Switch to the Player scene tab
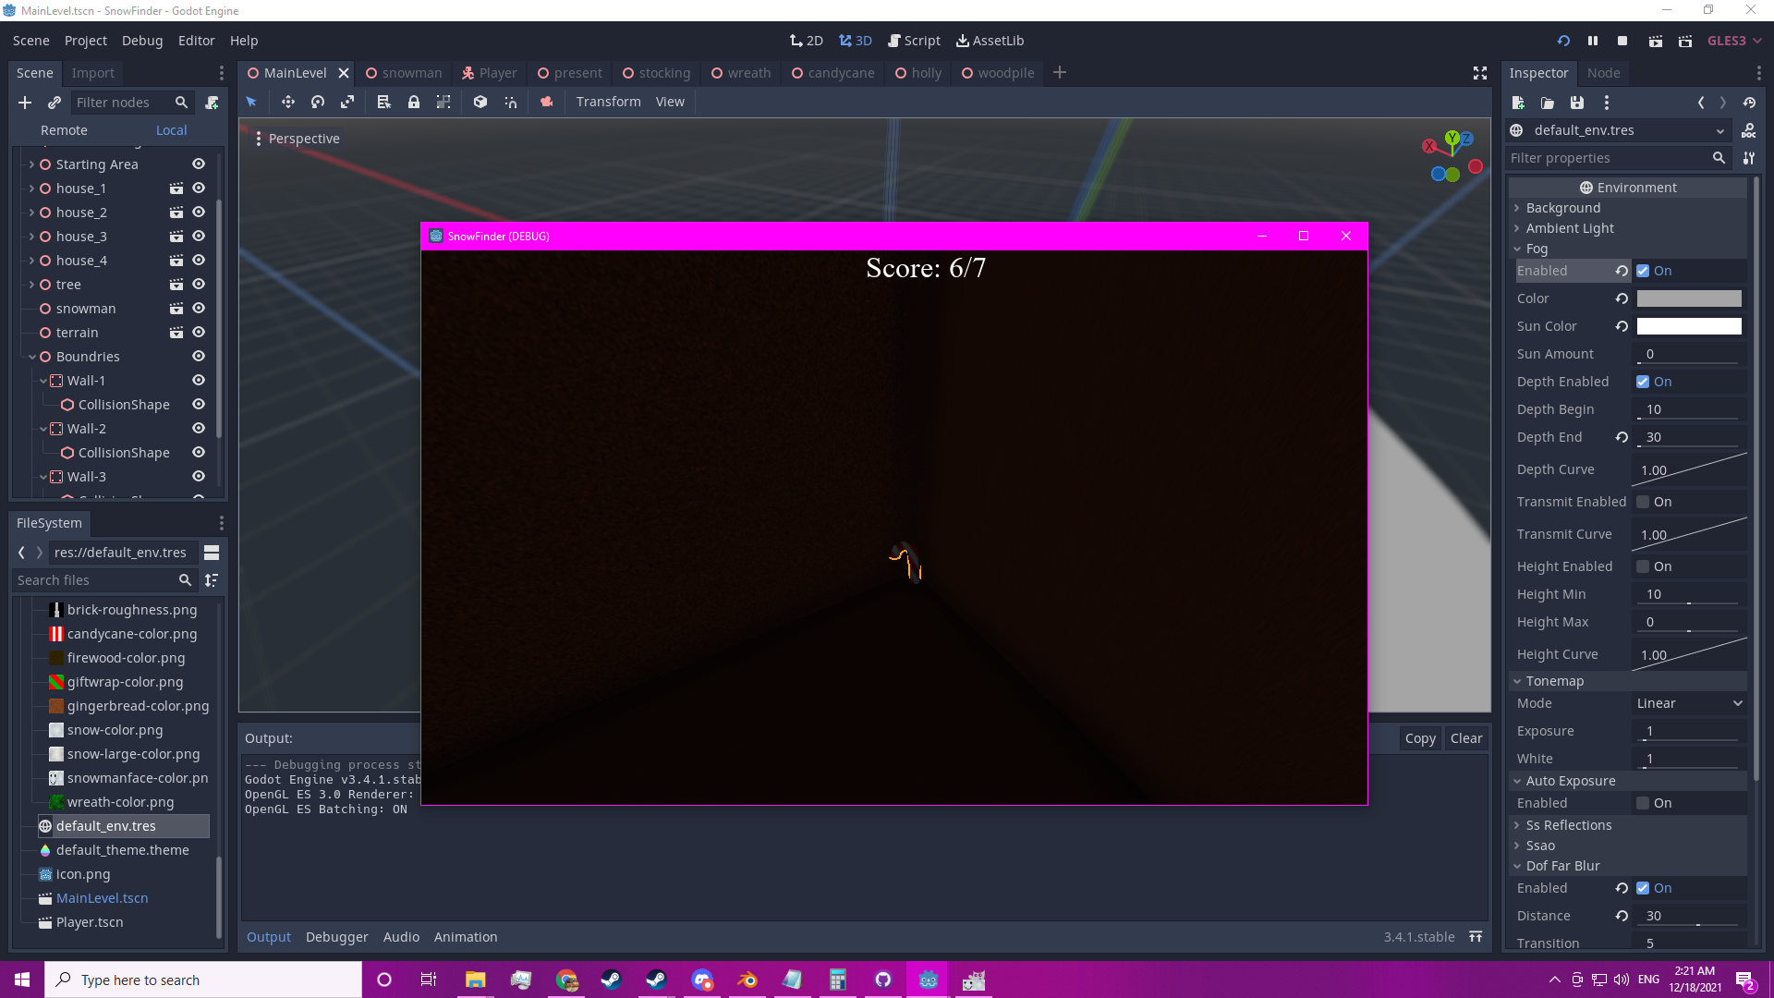Screen dimensions: 1774x998 (x=490, y=73)
